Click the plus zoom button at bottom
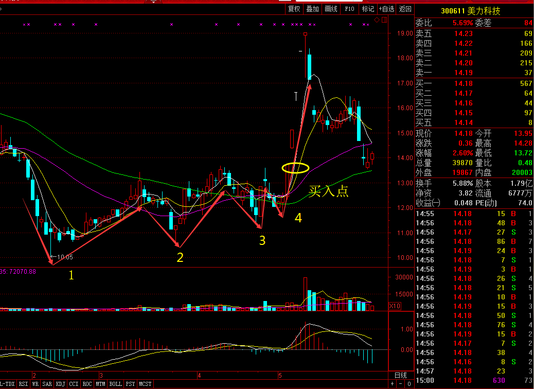Screen dimensions: 534x389 pyautogui.click(x=393, y=384)
